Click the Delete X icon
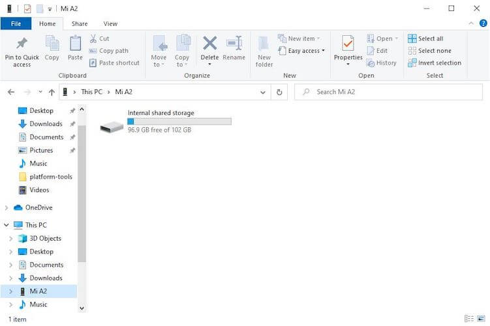The height and width of the screenshot is (326, 490). [x=209, y=43]
